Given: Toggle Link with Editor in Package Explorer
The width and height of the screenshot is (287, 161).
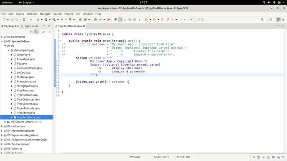Looking at the screenshot, I should (x=36, y=32).
